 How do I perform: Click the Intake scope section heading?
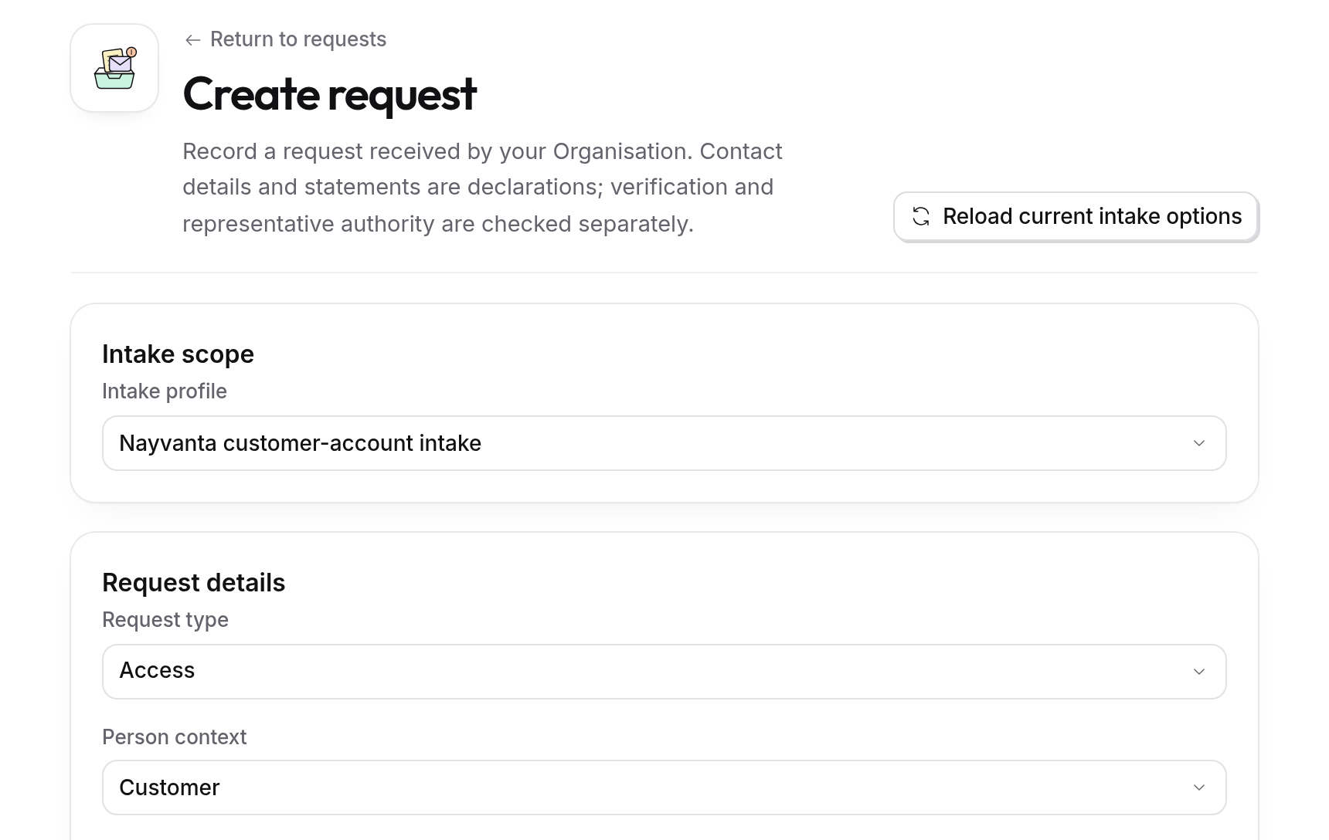click(178, 354)
